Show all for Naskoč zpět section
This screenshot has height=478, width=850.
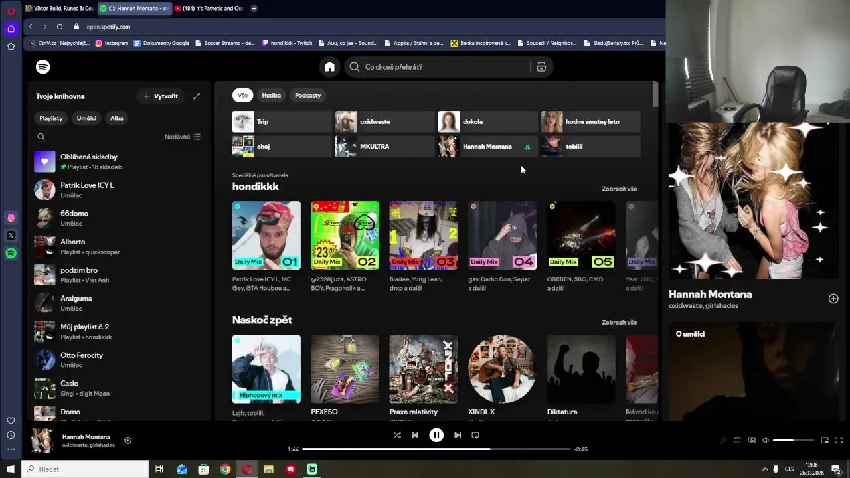(619, 323)
